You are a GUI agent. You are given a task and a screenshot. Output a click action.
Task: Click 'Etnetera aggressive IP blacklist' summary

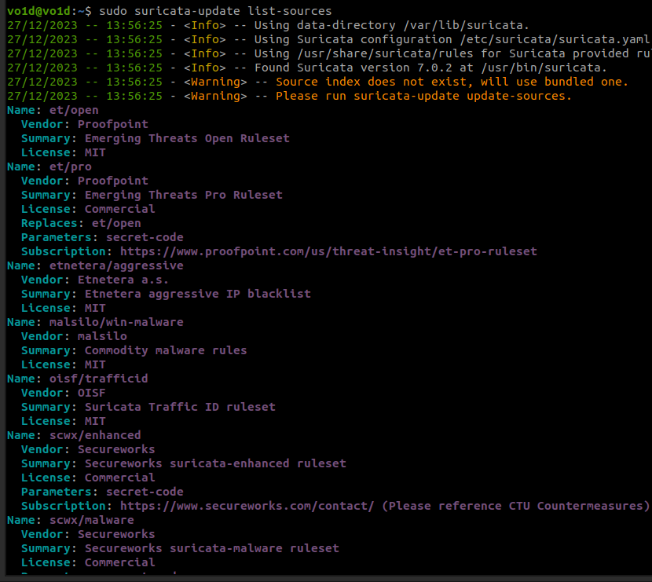click(198, 294)
